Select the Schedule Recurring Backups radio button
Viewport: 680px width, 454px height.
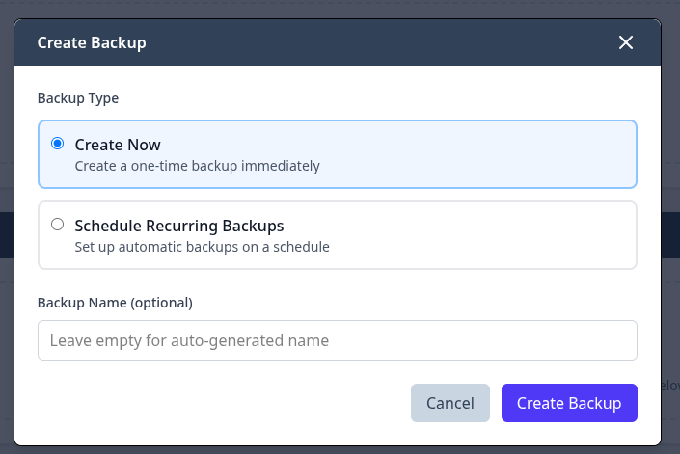pyautogui.click(x=57, y=225)
